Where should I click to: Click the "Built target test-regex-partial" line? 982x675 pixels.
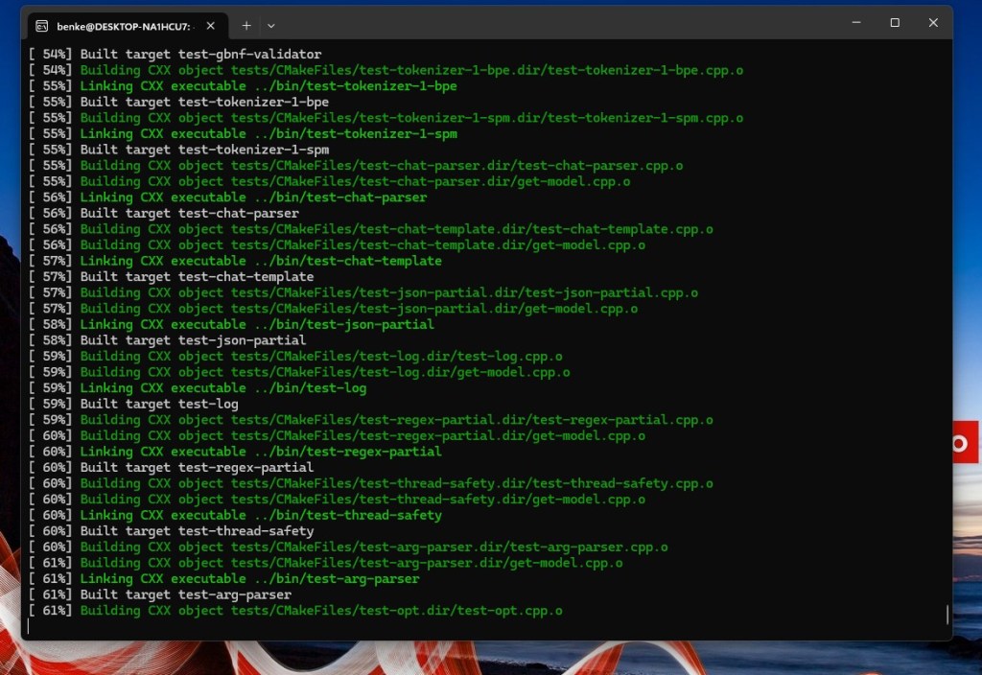(197, 468)
